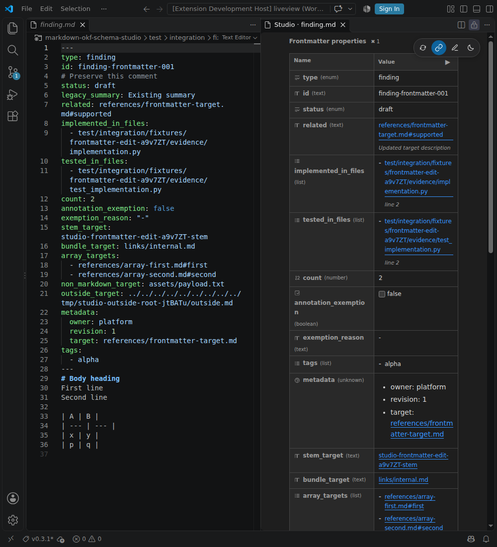This screenshot has height=547, width=497.
Task: Open the Manage gear menu
Action: point(13,520)
